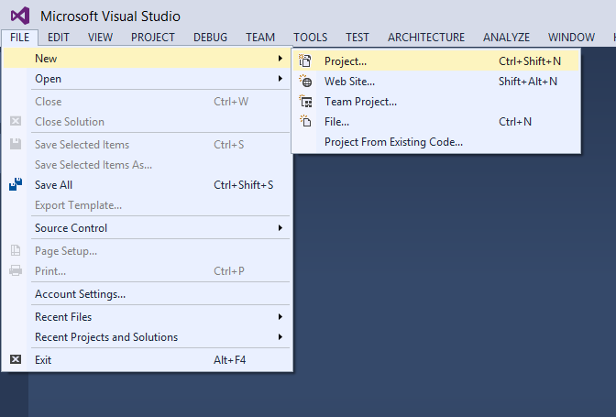The width and height of the screenshot is (616, 417).
Task: Click the Microsoft Visual Studio title text
Action: coord(110,16)
